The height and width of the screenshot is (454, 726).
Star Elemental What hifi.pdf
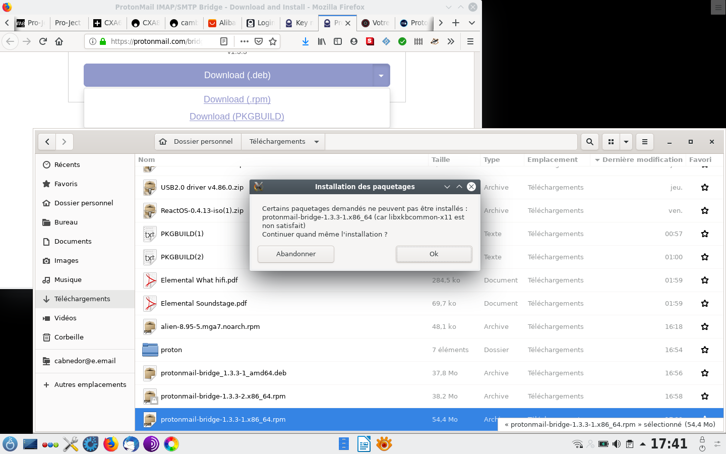[x=705, y=280]
